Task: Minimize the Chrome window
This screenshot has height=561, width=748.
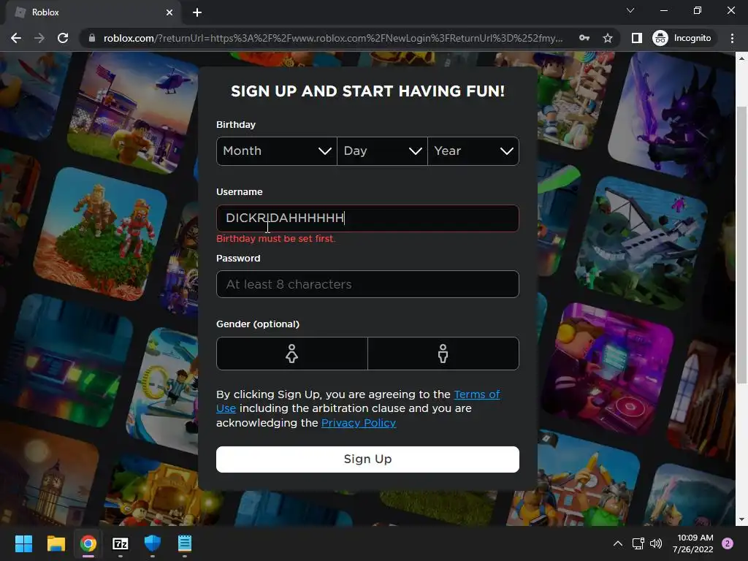Action: tap(663, 10)
